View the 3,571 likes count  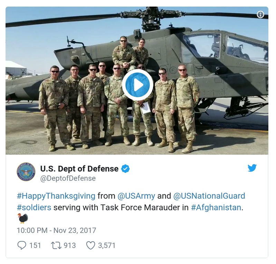[107, 245]
